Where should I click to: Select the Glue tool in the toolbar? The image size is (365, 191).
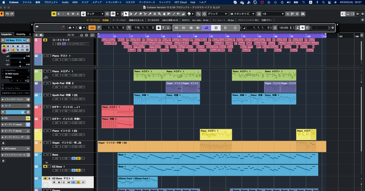pyautogui.click(x=150, y=14)
